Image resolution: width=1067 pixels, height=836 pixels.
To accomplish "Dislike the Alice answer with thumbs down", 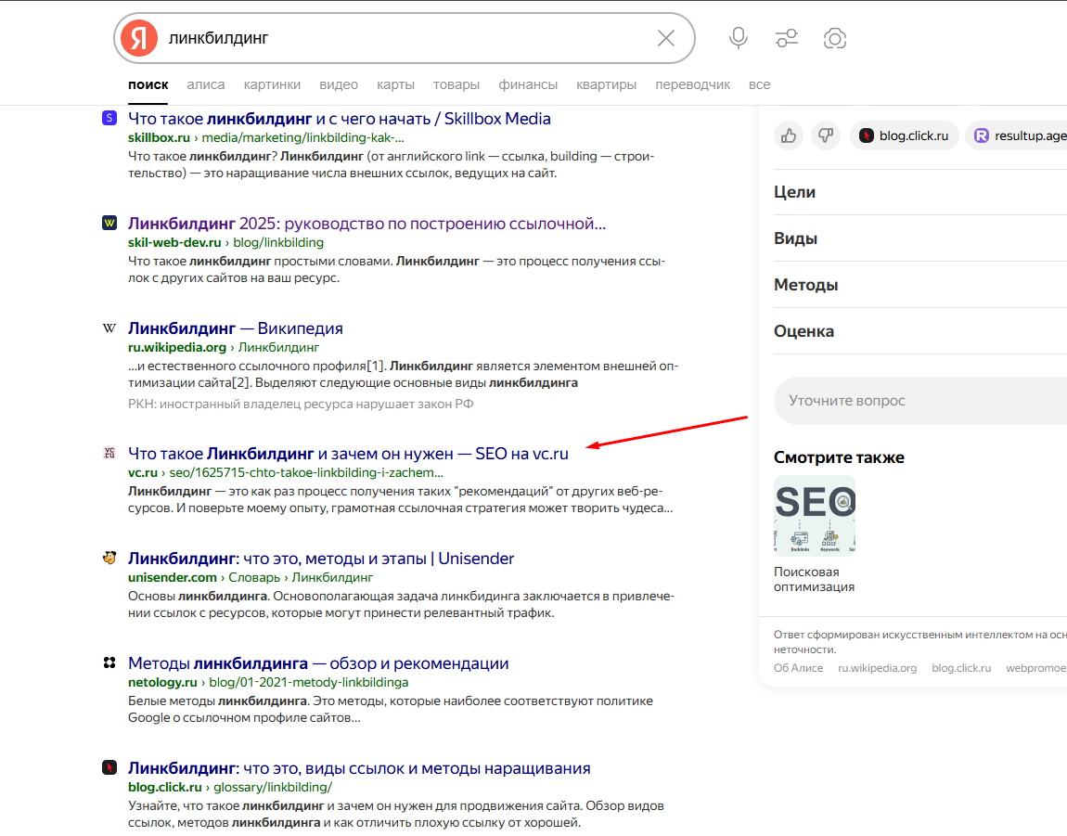I will click(826, 135).
